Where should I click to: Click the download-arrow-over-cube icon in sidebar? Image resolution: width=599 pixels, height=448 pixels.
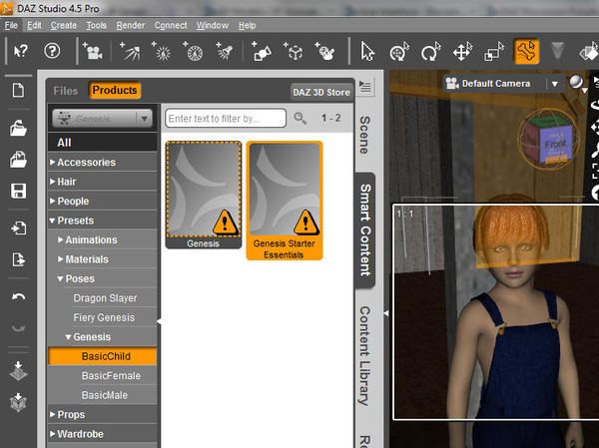point(18,402)
